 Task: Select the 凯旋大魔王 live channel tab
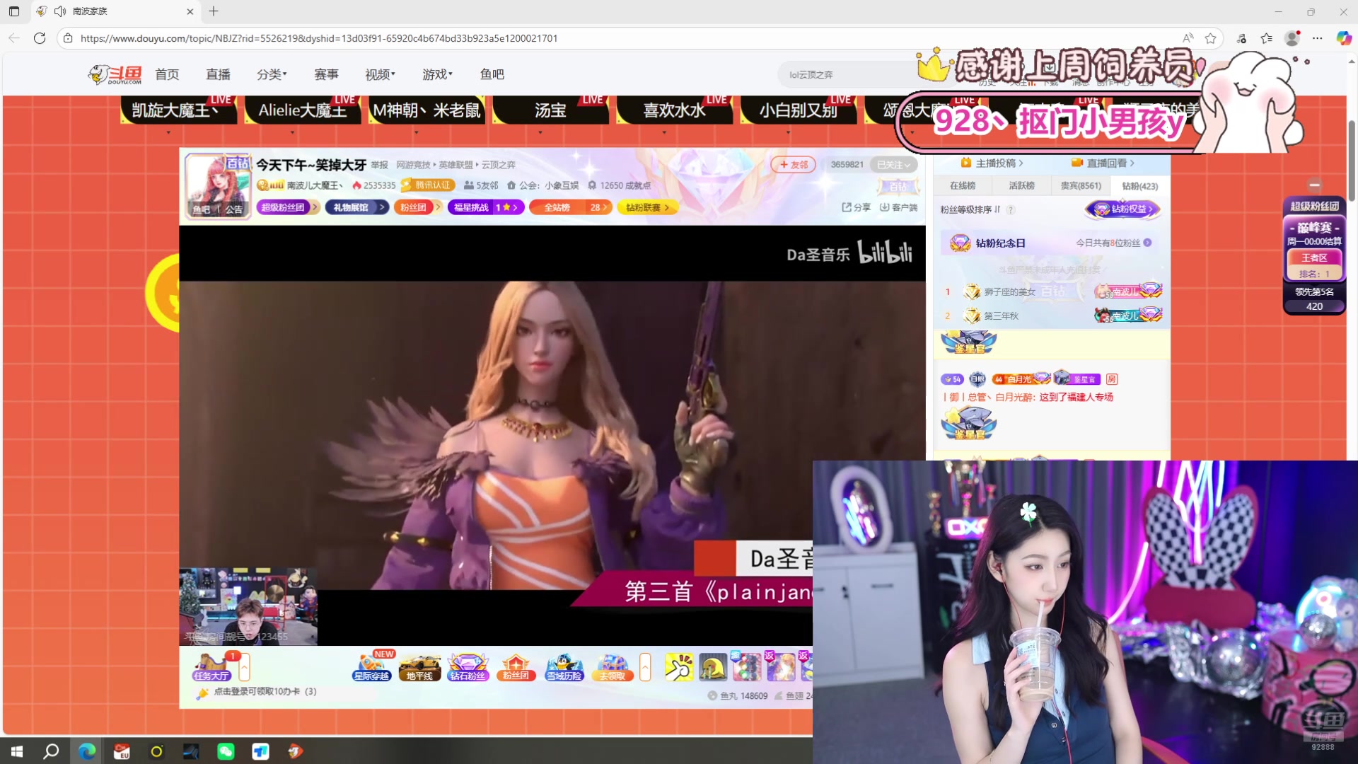(178, 110)
